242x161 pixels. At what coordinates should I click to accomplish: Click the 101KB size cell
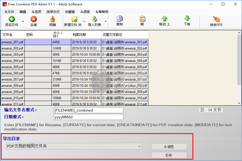pos(61,61)
